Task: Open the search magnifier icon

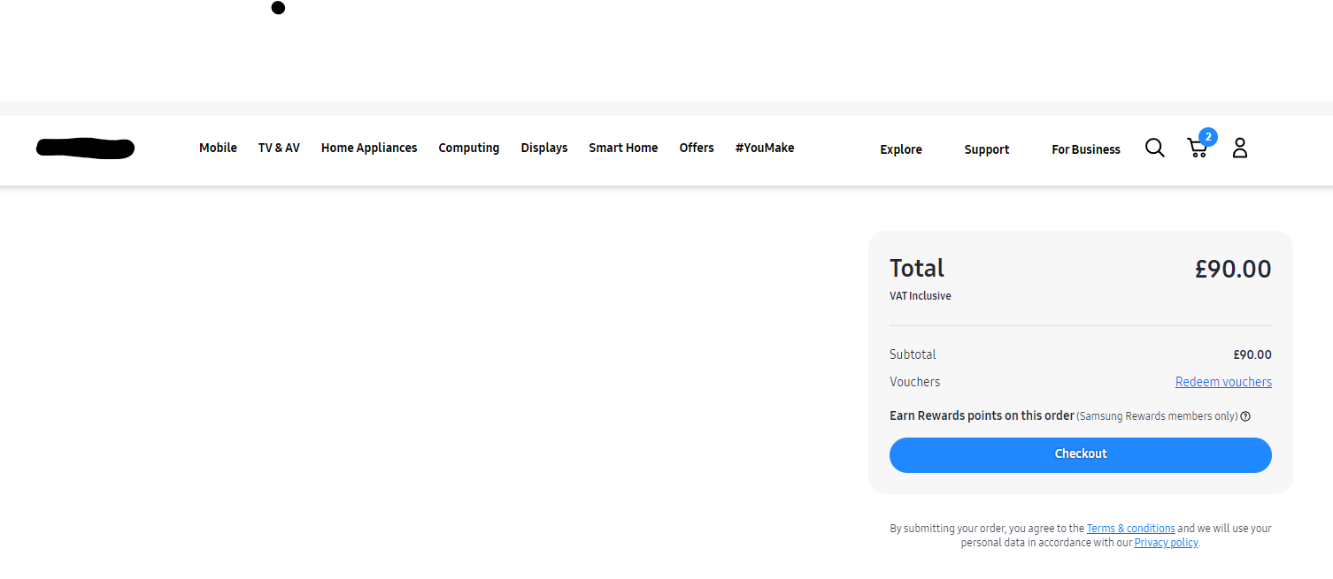Action: click(x=1154, y=148)
